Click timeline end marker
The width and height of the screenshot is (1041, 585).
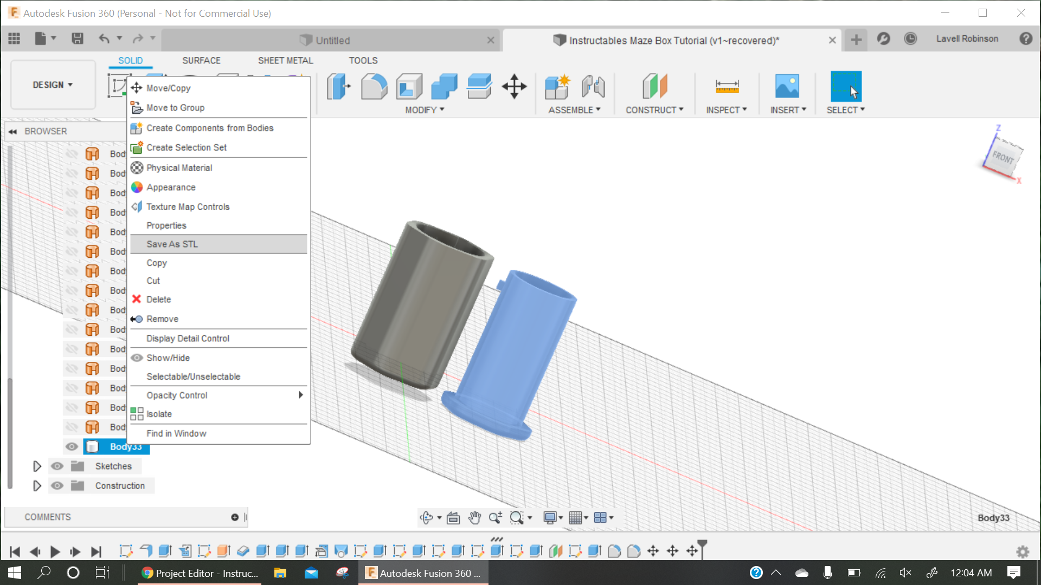(702, 549)
